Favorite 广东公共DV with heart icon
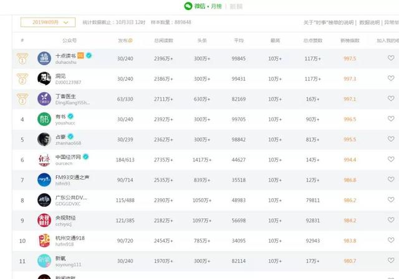This screenshot has width=399, height=279. pos(391,199)
